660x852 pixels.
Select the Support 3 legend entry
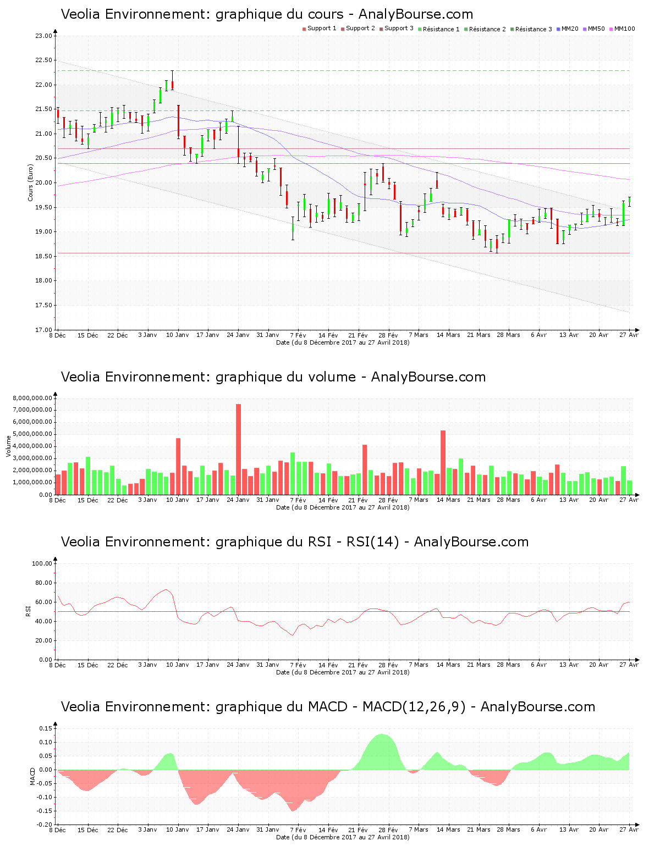[x=396, y=29]
